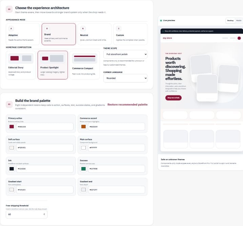Focus the Gradient end hex input

[117, 190]
